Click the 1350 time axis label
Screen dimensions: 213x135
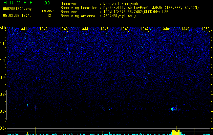coord(206,29)
